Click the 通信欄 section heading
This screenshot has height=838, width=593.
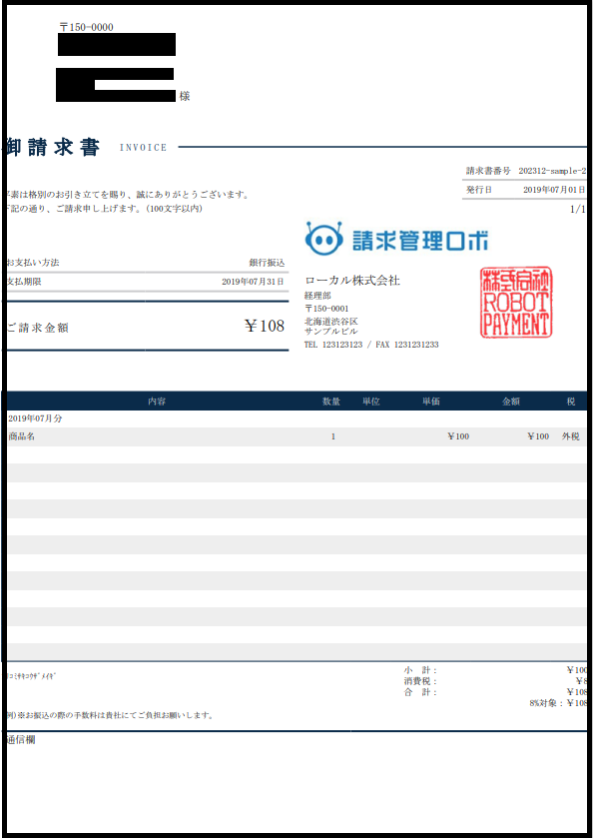click(x=21, y=741)
